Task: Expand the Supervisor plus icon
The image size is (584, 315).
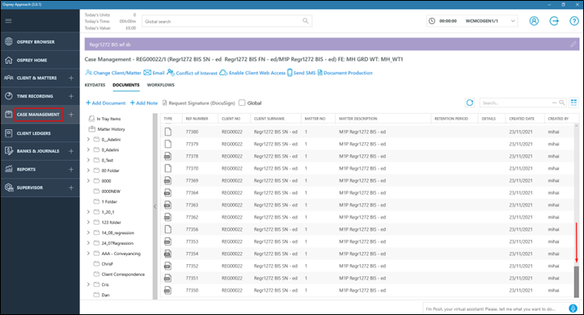Action: tap(71, 187)
